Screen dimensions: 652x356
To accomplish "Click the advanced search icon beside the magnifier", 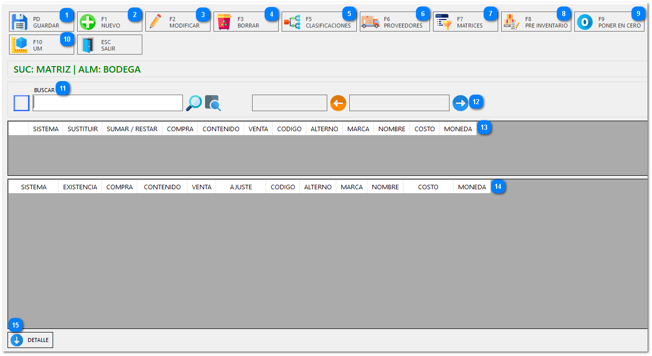I will point(213,103).
